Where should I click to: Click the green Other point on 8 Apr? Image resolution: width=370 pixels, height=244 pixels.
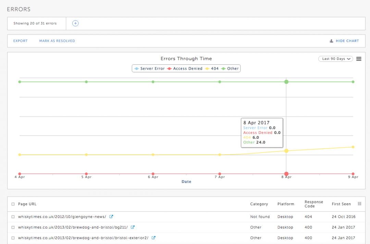286,82
